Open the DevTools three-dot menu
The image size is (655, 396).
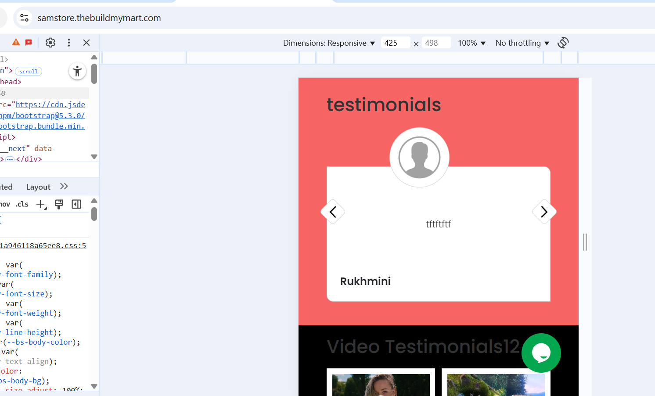(69, 43)
